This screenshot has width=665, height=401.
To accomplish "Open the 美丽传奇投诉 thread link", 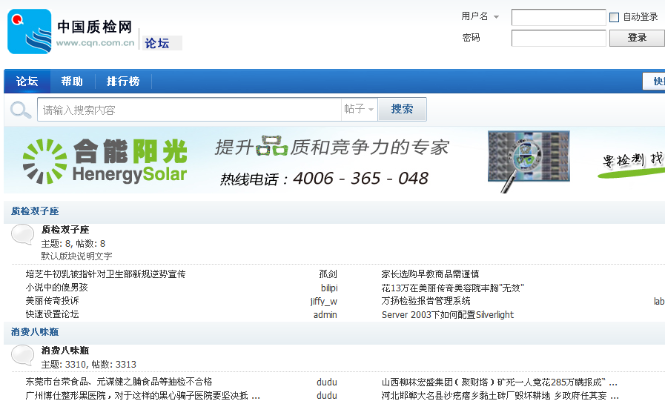I will 52,301.
